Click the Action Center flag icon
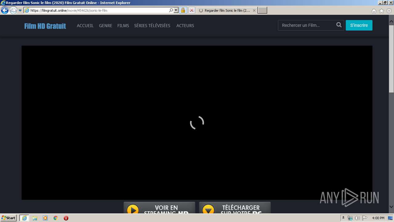This screenshot has height=222, width=394. 364,218
